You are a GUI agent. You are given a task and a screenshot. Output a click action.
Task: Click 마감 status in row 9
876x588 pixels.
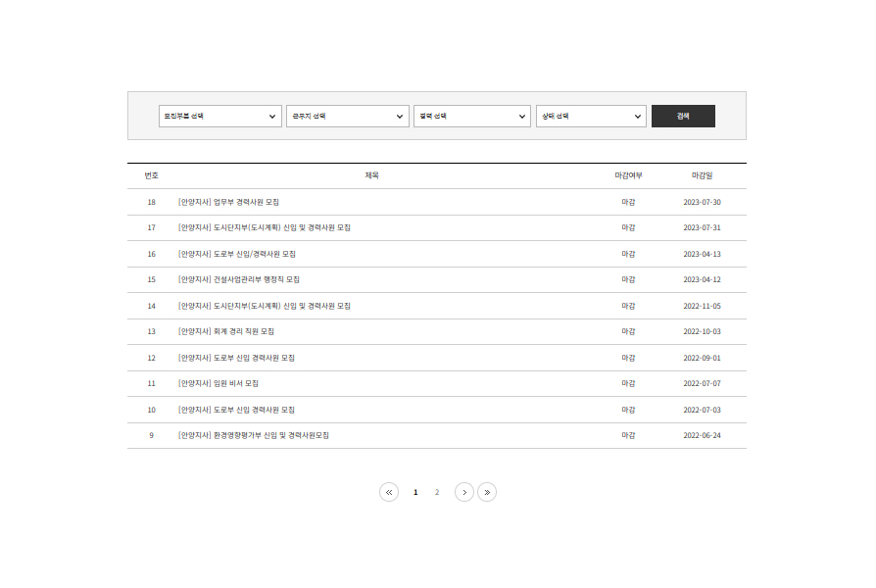tap(628, 435)
